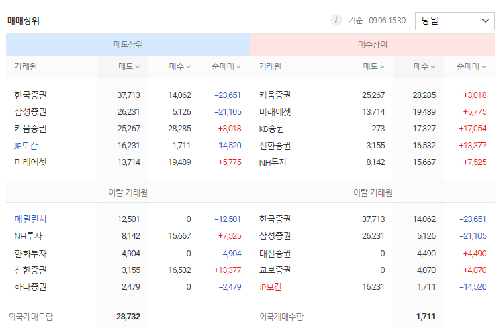Click net value +17,054 for KB증권
Viewport: 503px width, 332px height.
[473, 129]
